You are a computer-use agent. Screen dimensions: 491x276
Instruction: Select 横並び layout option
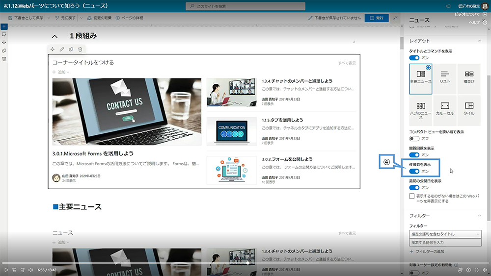tap(469, 79)
